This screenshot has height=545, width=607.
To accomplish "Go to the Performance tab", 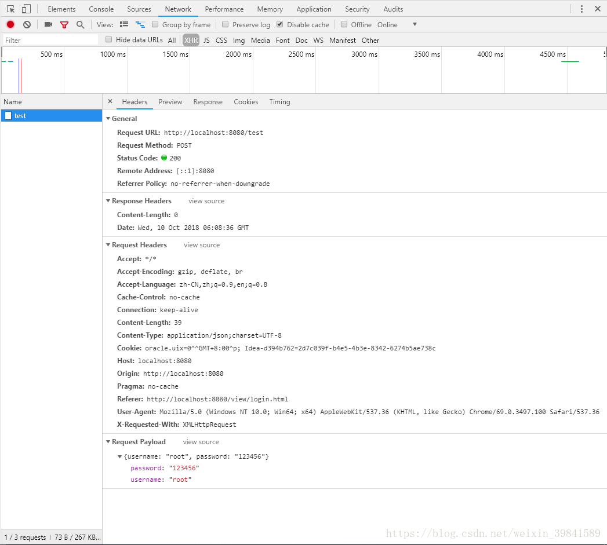I will [x=224, y=9].
